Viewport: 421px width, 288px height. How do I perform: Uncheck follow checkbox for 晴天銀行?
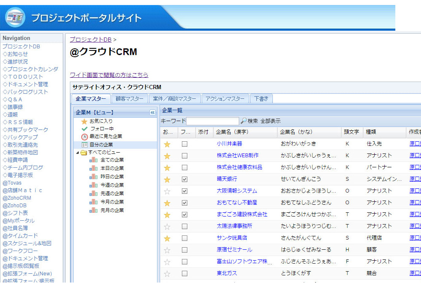point(184,180)
